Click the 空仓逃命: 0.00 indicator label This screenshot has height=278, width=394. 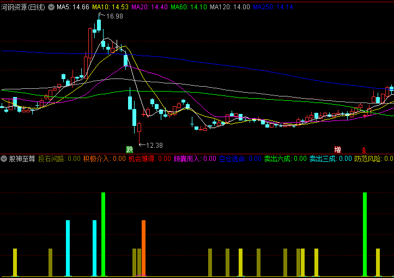coord(240,159)
